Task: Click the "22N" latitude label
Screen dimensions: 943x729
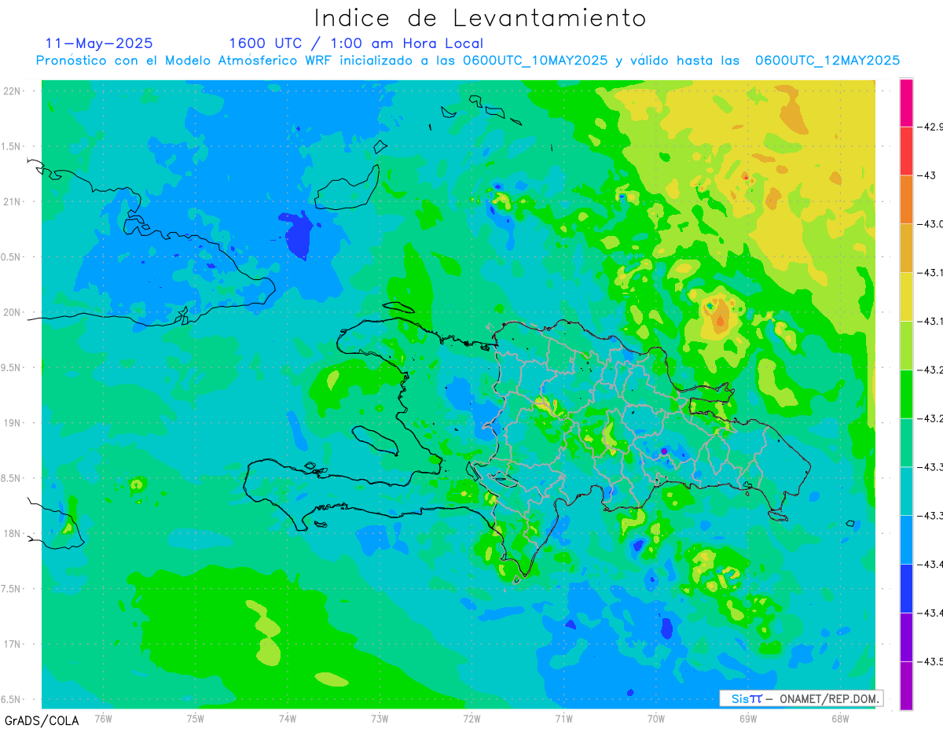Action: [x=13, y=91]
